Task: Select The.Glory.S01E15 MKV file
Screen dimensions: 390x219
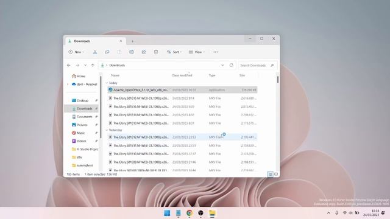Action: pos(183,99)
